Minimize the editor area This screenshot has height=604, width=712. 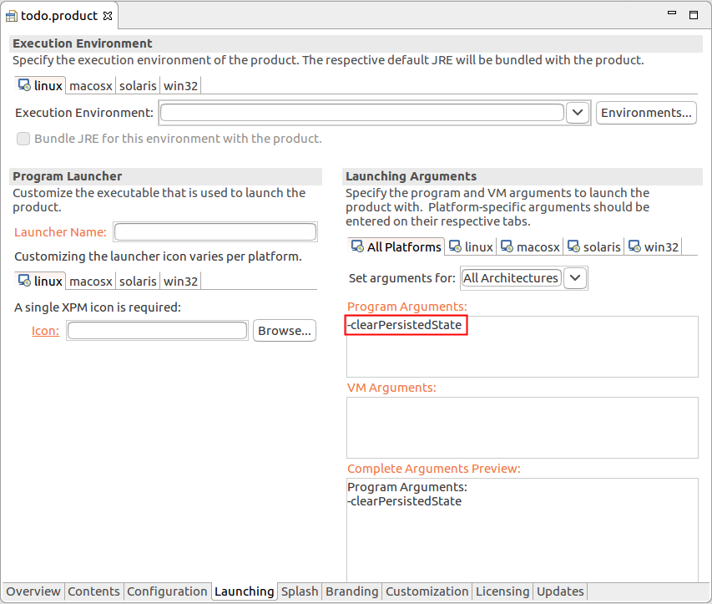[672, 13]
